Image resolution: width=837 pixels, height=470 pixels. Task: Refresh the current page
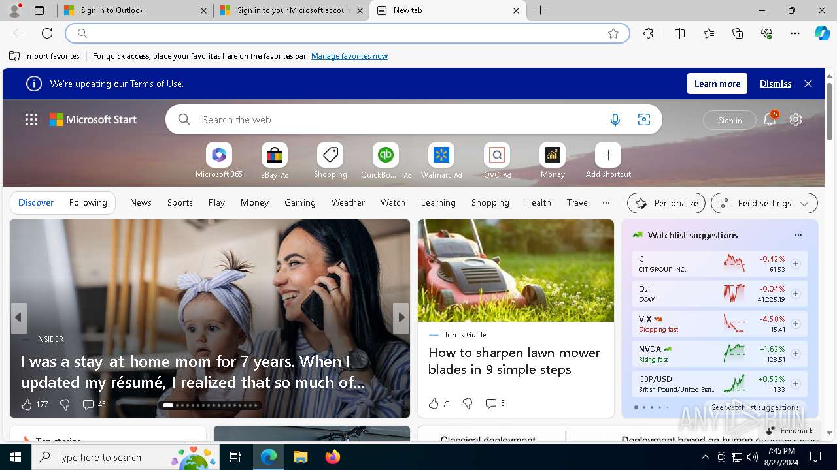click(x=47, y=33)
